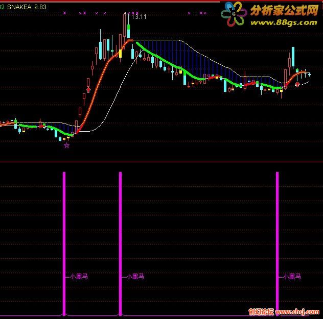323x319 pixels.
Task: Click the red up arrow near the chart's right end
Action: (x=297, y=84)
